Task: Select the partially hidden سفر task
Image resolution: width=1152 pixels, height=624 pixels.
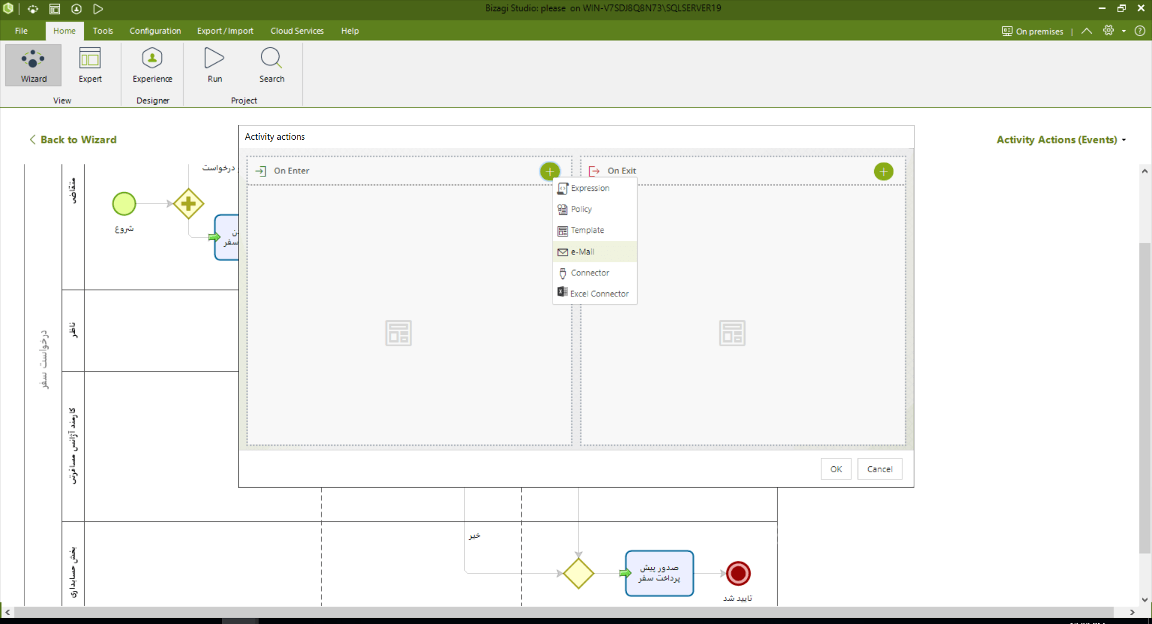Action: [226, 238]
